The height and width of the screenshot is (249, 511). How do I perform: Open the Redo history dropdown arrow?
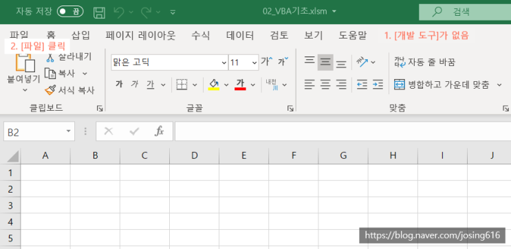tap(158, 12)
